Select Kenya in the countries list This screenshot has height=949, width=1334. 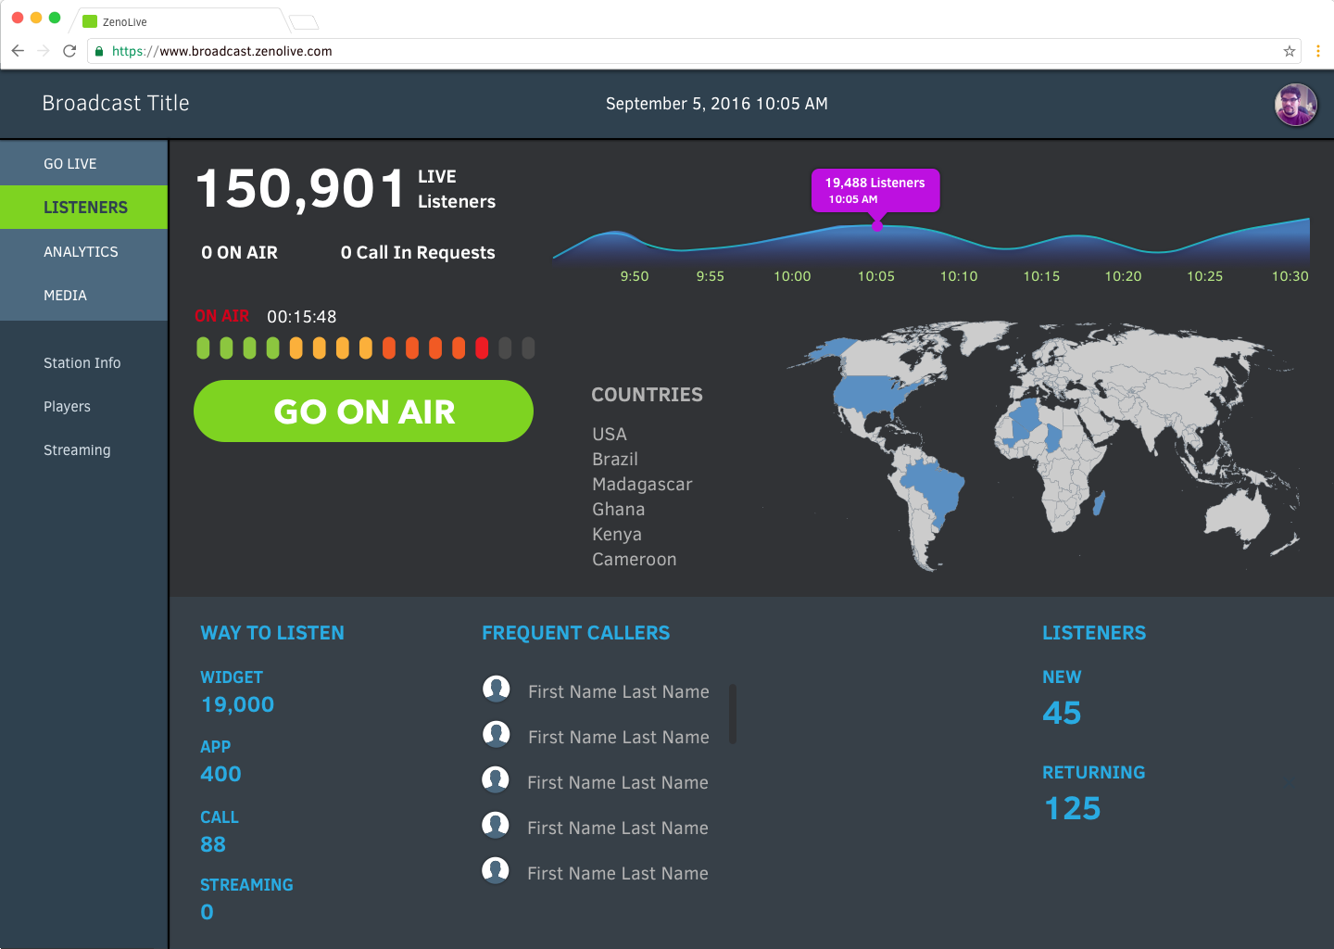point(617,534)
